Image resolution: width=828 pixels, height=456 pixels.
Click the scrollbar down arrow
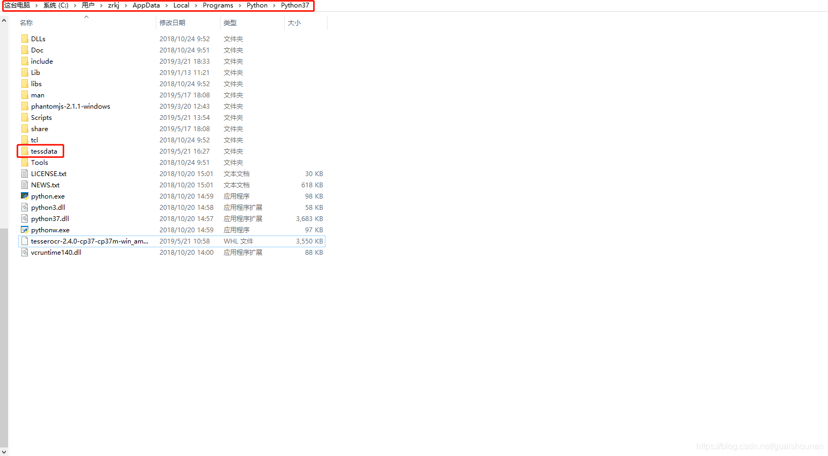point(4,452)
